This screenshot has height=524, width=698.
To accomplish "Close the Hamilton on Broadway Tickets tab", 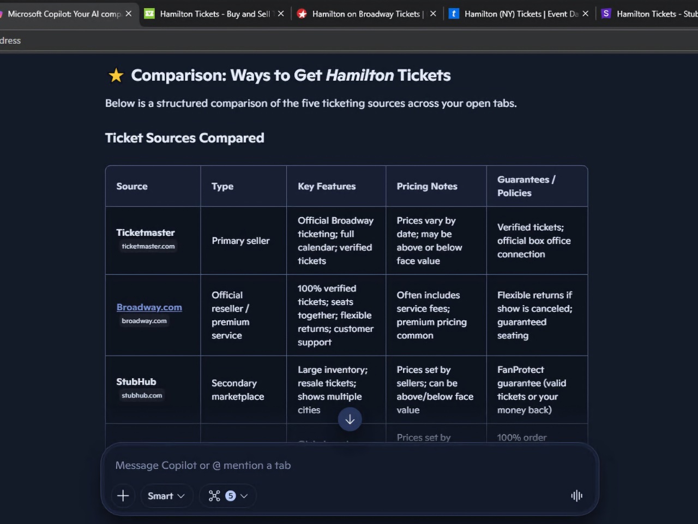I will [433, 14].
